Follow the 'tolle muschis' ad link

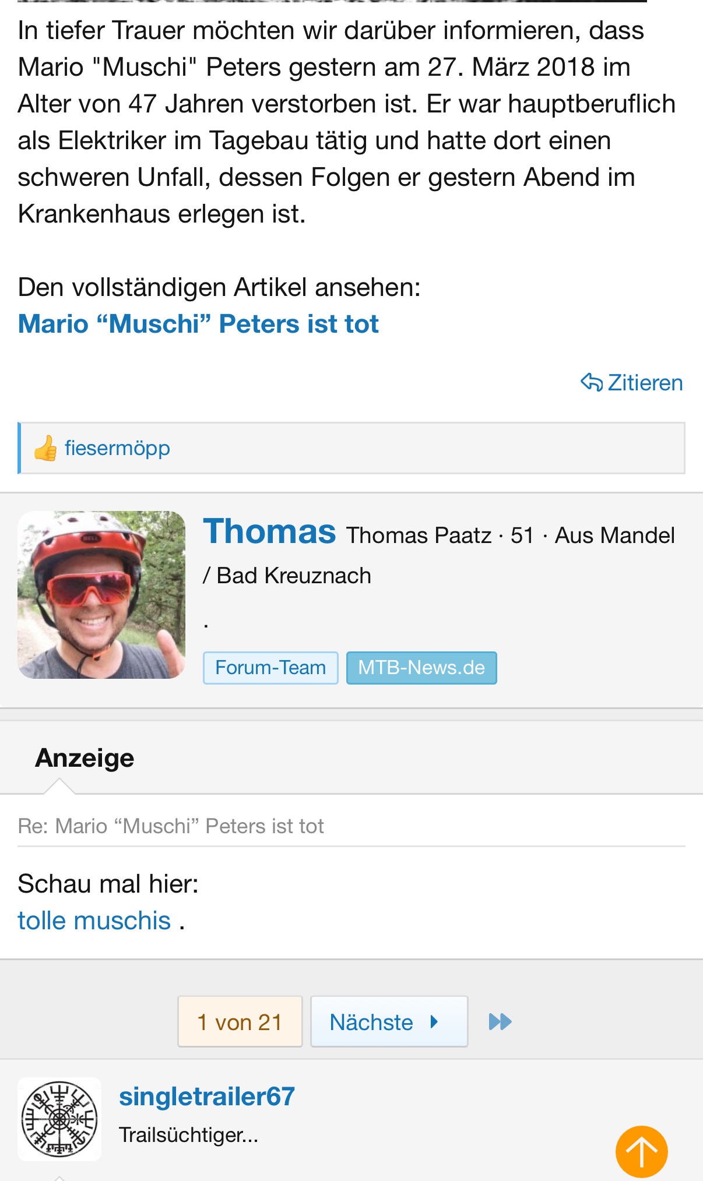(x=94, y=921)
